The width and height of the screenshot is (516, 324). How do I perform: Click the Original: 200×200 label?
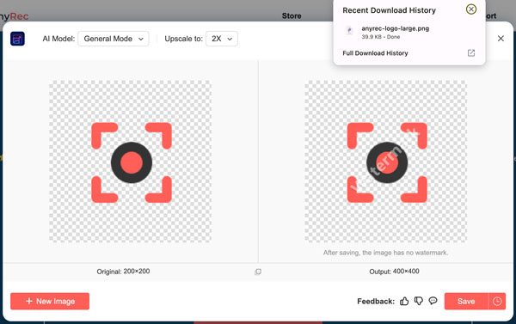pos(123,272)
